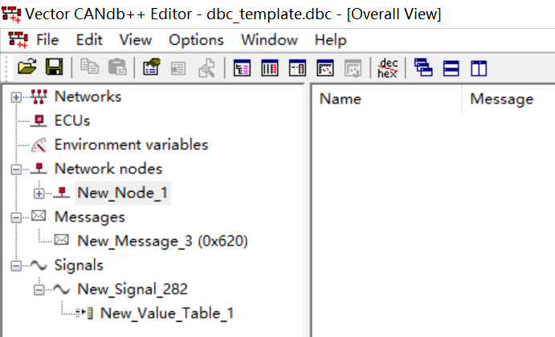The height and width of the screenshot is (337, 555).
Task: Save the database using the floppy icon
Action: 54,67
